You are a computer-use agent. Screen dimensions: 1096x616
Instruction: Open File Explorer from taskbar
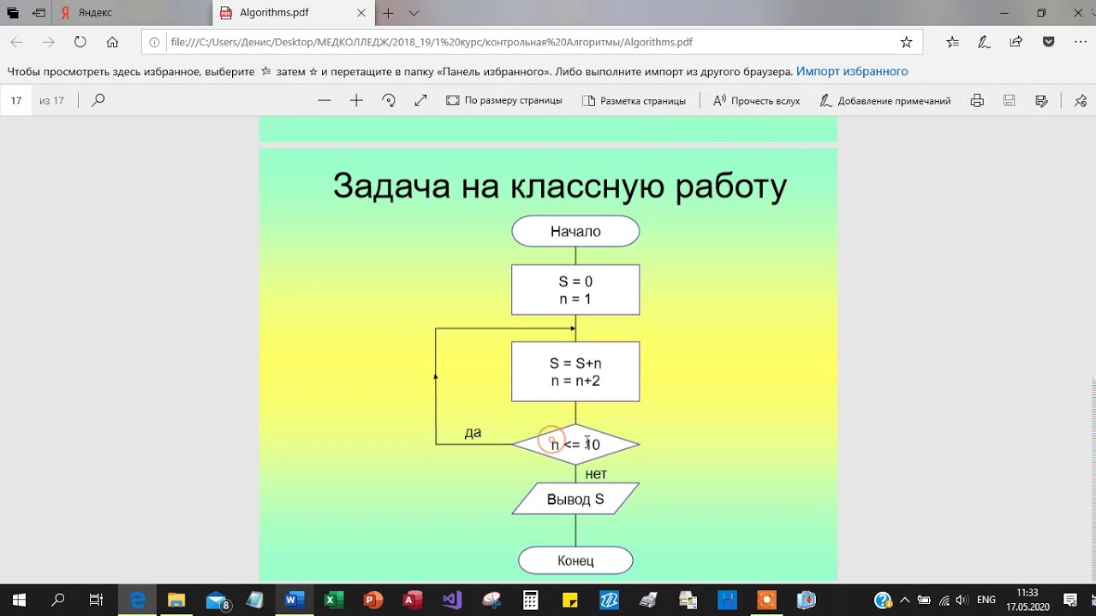pyautogui.click(x=176, y=600)
